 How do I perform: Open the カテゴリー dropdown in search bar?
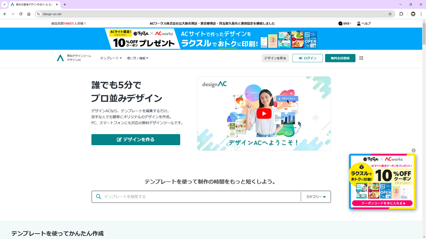316,197
